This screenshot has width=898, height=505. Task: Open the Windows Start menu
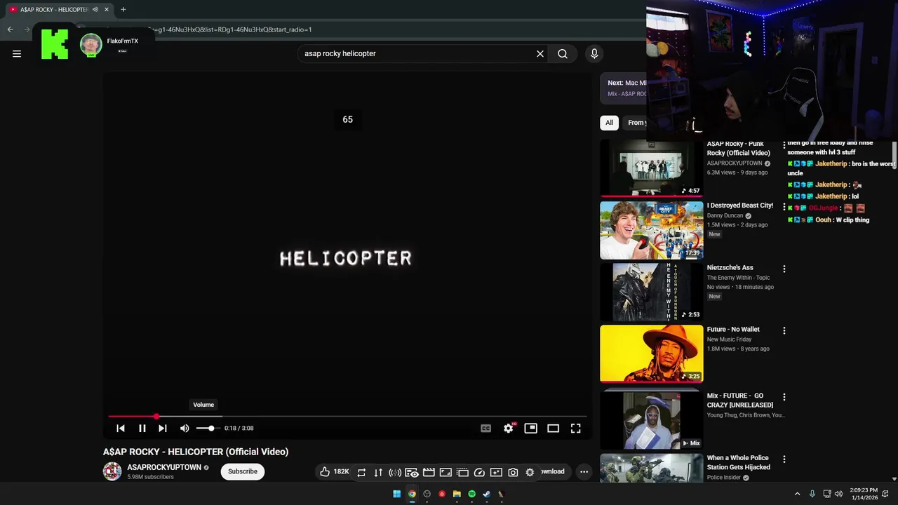[397, 494]
